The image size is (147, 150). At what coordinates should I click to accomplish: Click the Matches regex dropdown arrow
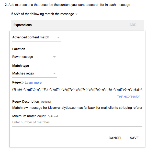pos(54,73)
